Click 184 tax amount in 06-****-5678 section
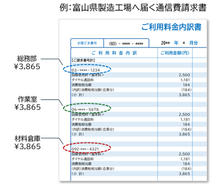Screen dimensions: 223x190 click(186, 124)
